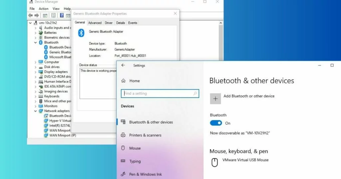Collapse the Bluetooth tree node
Viewport: 341px width, 179px height.
(x=36, y=43)
